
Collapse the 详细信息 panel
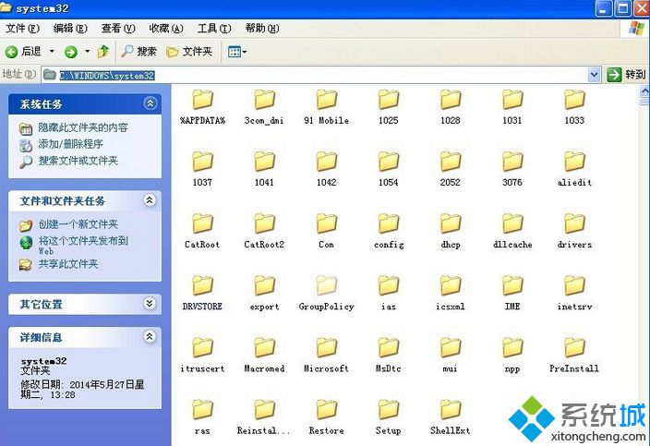click(x=150, y=336)
